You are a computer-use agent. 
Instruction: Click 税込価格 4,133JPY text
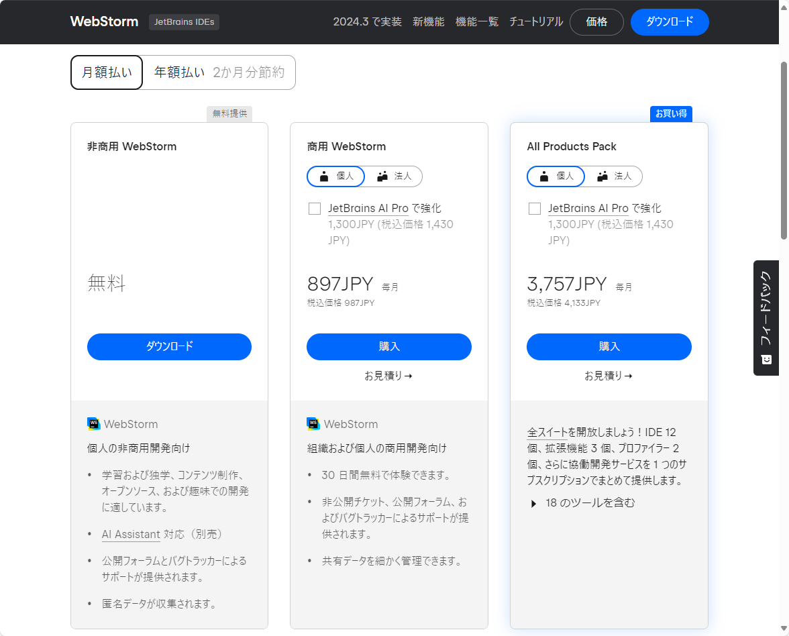(564, 303)
